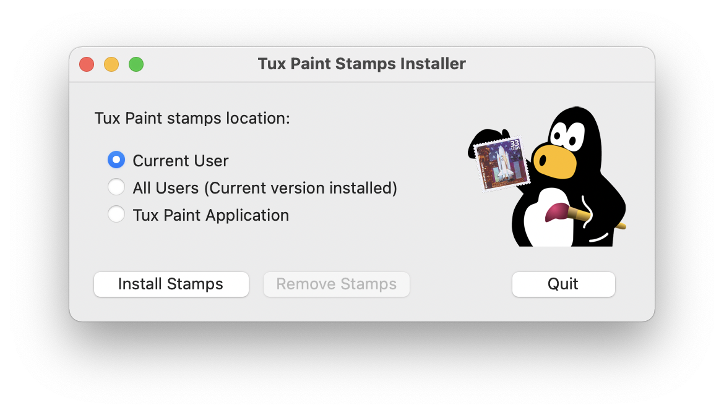724x413 pixels.
Task: Click the greyed-out Remove Stamps button
Action: click(336, 284)
